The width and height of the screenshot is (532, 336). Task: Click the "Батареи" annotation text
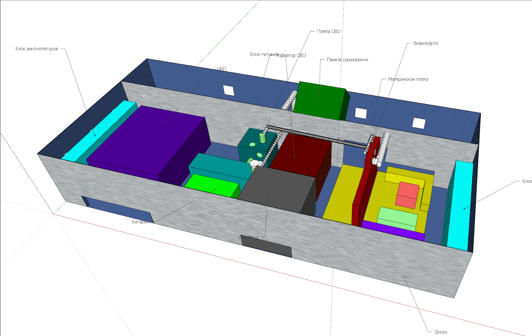140,222
